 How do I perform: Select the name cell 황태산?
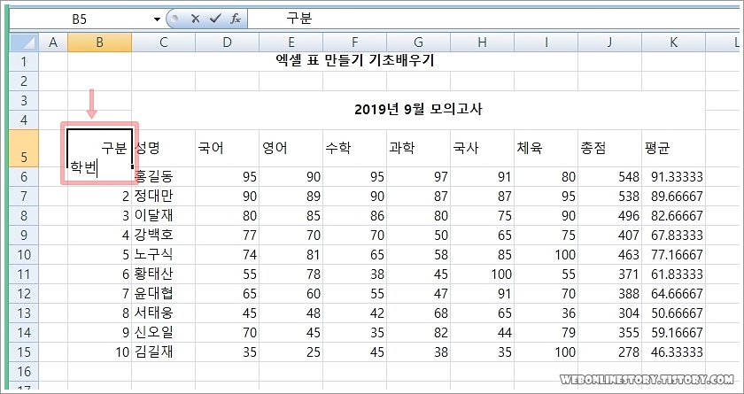(x=163, y=274)
